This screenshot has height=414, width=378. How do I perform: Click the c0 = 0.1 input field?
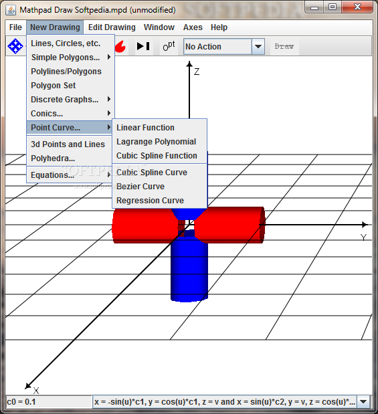(49, 401)
